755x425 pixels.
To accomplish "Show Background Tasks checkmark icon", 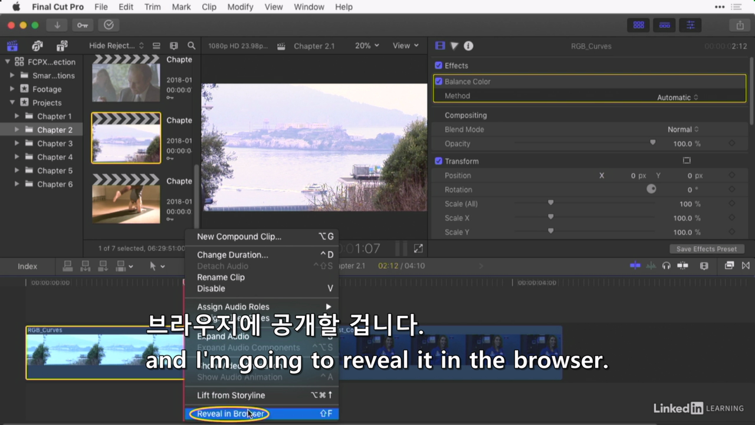I will point(109,25).
